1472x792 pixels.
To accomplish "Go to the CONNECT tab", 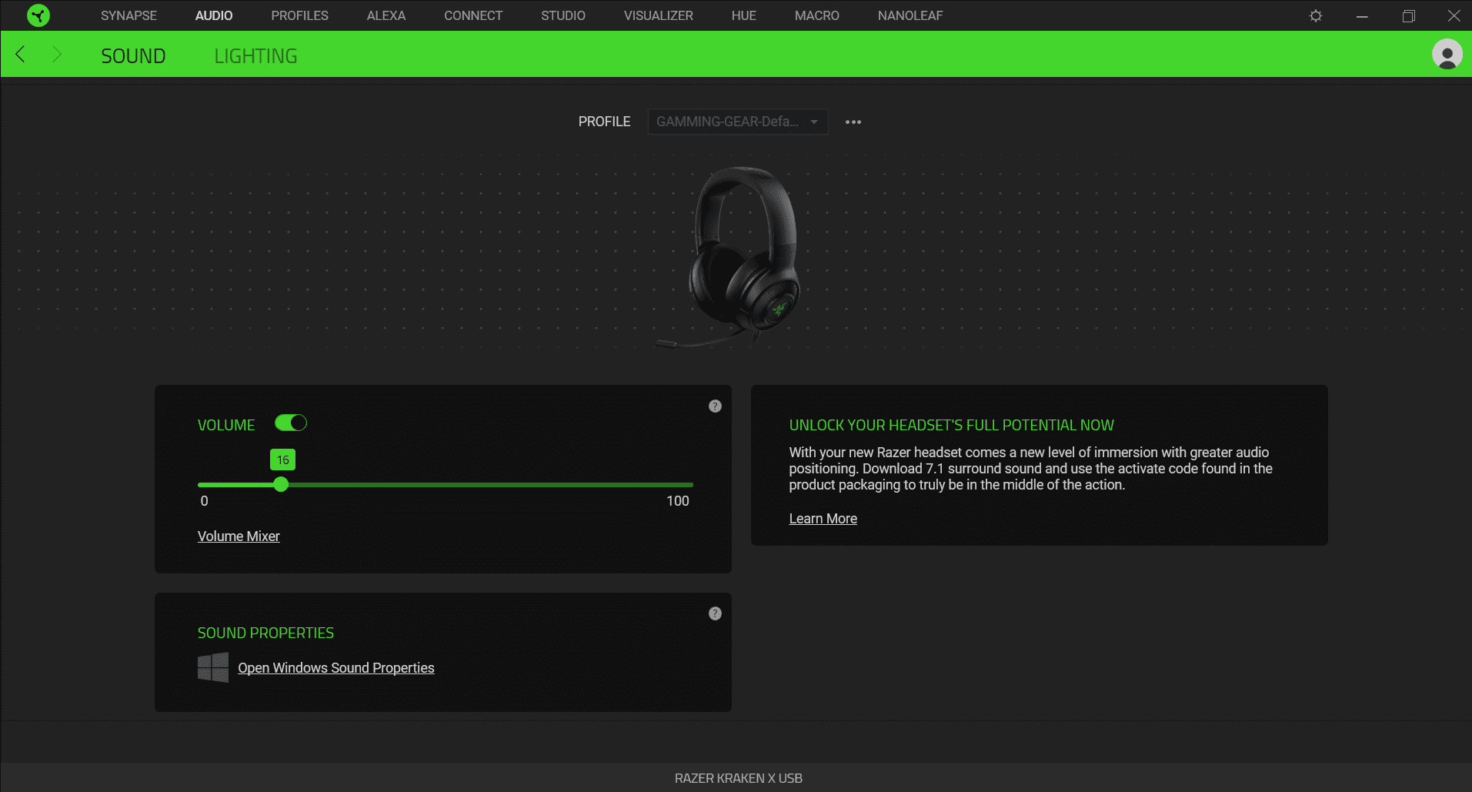I will (473, 15).
